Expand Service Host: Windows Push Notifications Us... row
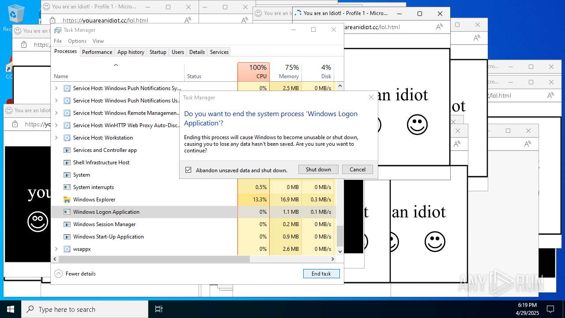The image size is (565, 318). [56, 101]
